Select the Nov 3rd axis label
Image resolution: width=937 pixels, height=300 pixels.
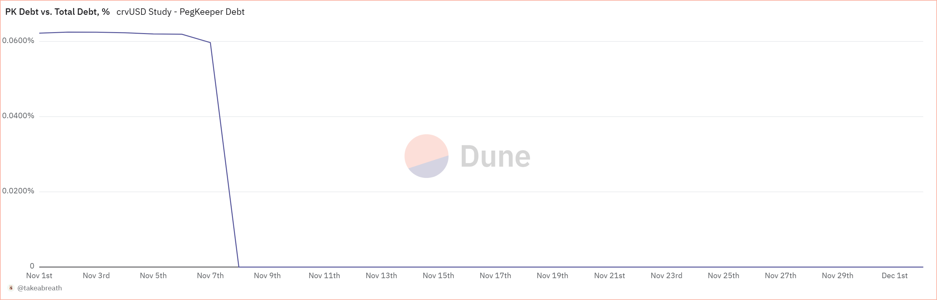[x=96, y=276]
